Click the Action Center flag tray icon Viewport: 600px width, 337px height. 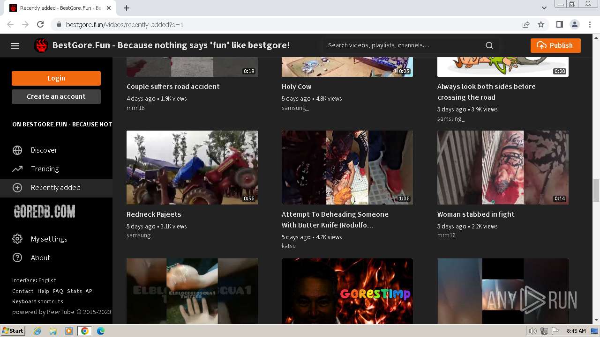pyautogui.click(x=555, y=331)
